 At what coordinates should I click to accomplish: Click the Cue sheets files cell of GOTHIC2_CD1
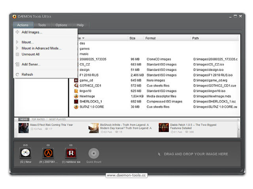(x=158, y=86)
